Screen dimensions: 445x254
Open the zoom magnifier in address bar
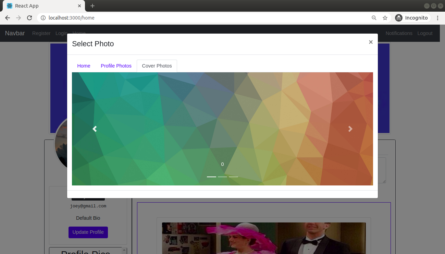tap(374, 18)
